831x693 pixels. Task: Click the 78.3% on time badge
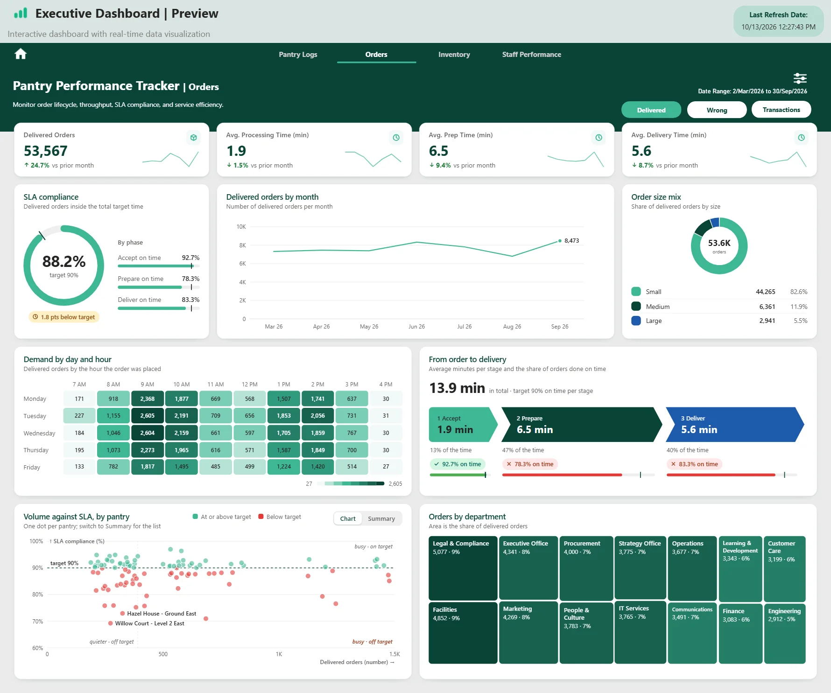coord(530,464)
